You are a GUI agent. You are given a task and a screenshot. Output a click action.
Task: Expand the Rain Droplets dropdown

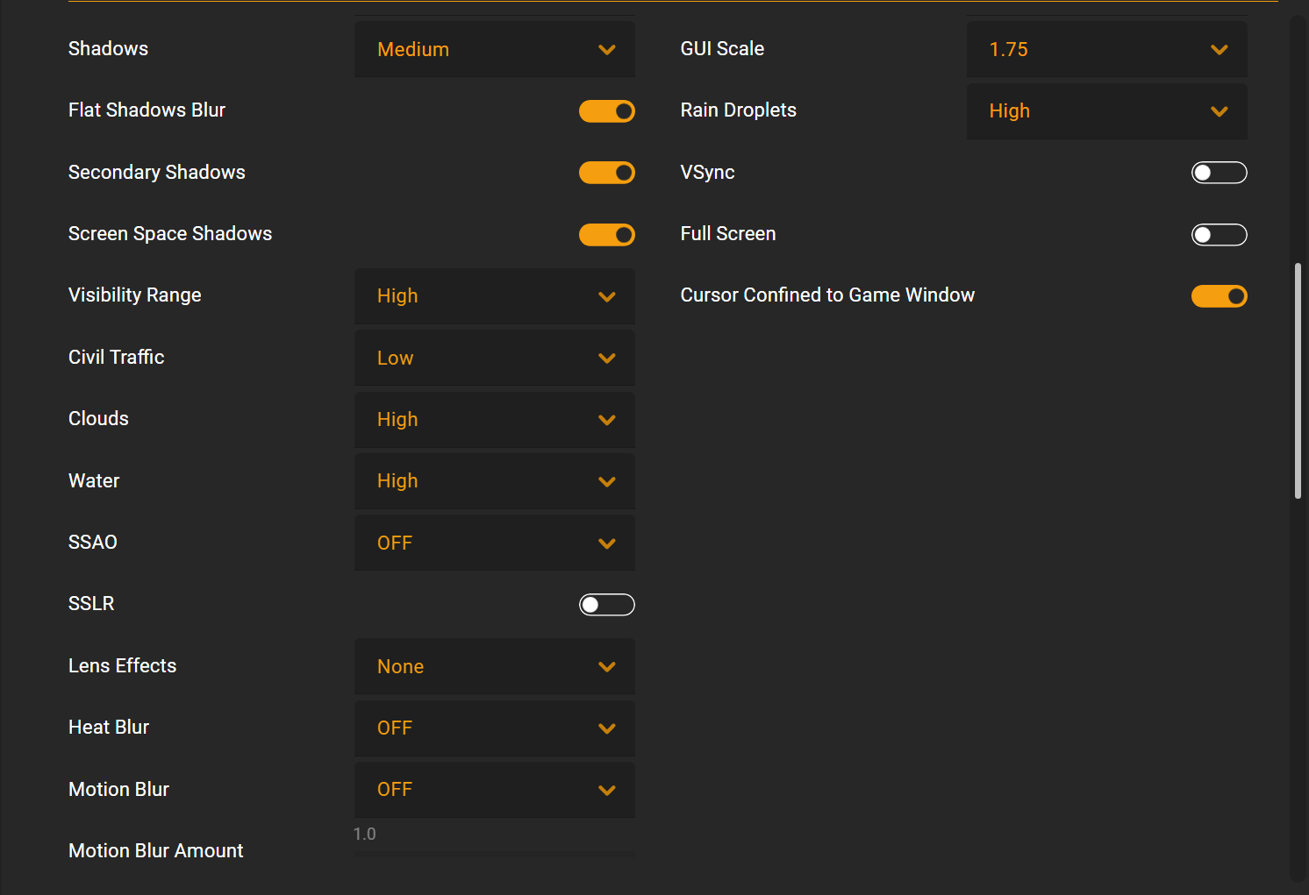coord(1106,111)
